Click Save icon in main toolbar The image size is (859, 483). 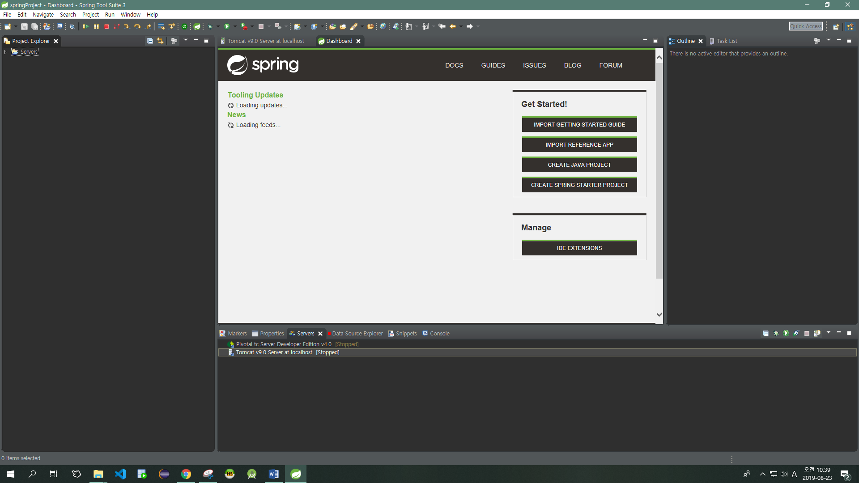point(24,26)
